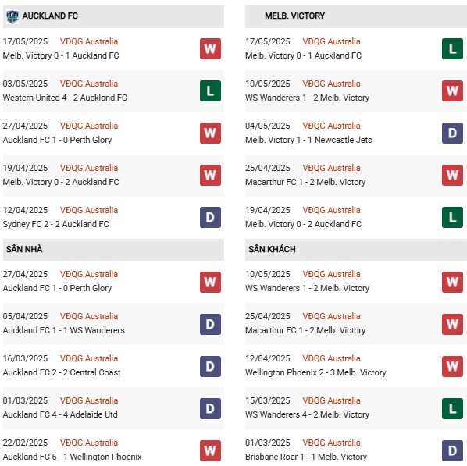
Task: Click the D badge for Auckland FC 4-4 Adelaide Utd
Action: click(210, 408)
